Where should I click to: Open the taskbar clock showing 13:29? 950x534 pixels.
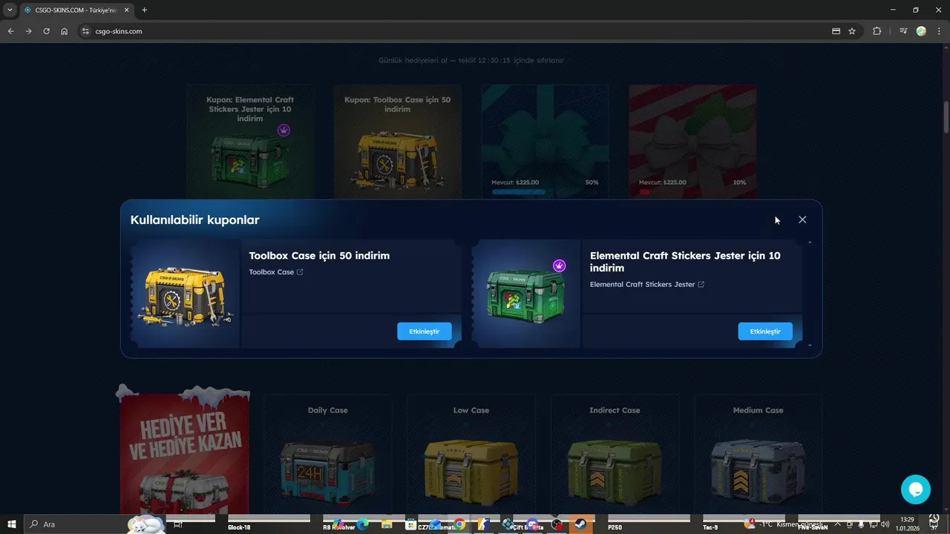pyautogui.click(x=907, y=524)
